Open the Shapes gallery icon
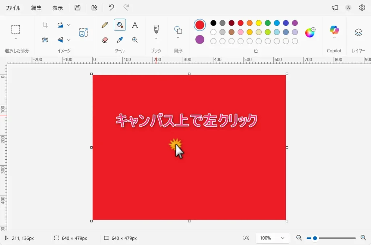371x245 pixels. pos(178,30)
